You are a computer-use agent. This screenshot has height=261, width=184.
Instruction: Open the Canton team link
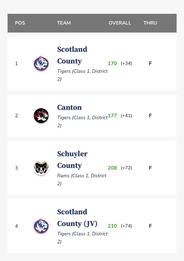click(x=69, y=107)
